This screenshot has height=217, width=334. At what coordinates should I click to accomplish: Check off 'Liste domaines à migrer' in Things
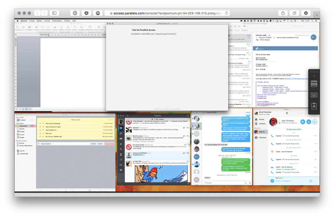[x=40, y=127]
